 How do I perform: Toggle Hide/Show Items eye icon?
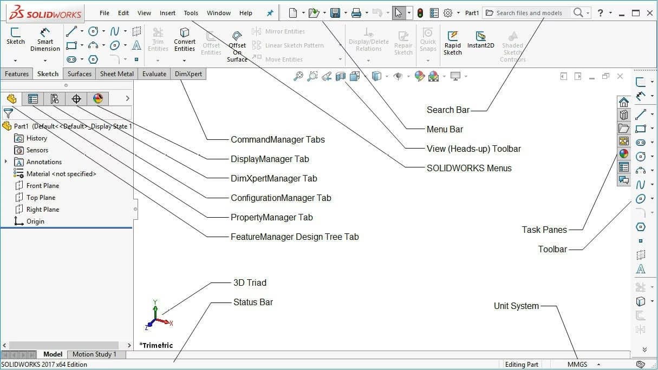tap(399, 76)
